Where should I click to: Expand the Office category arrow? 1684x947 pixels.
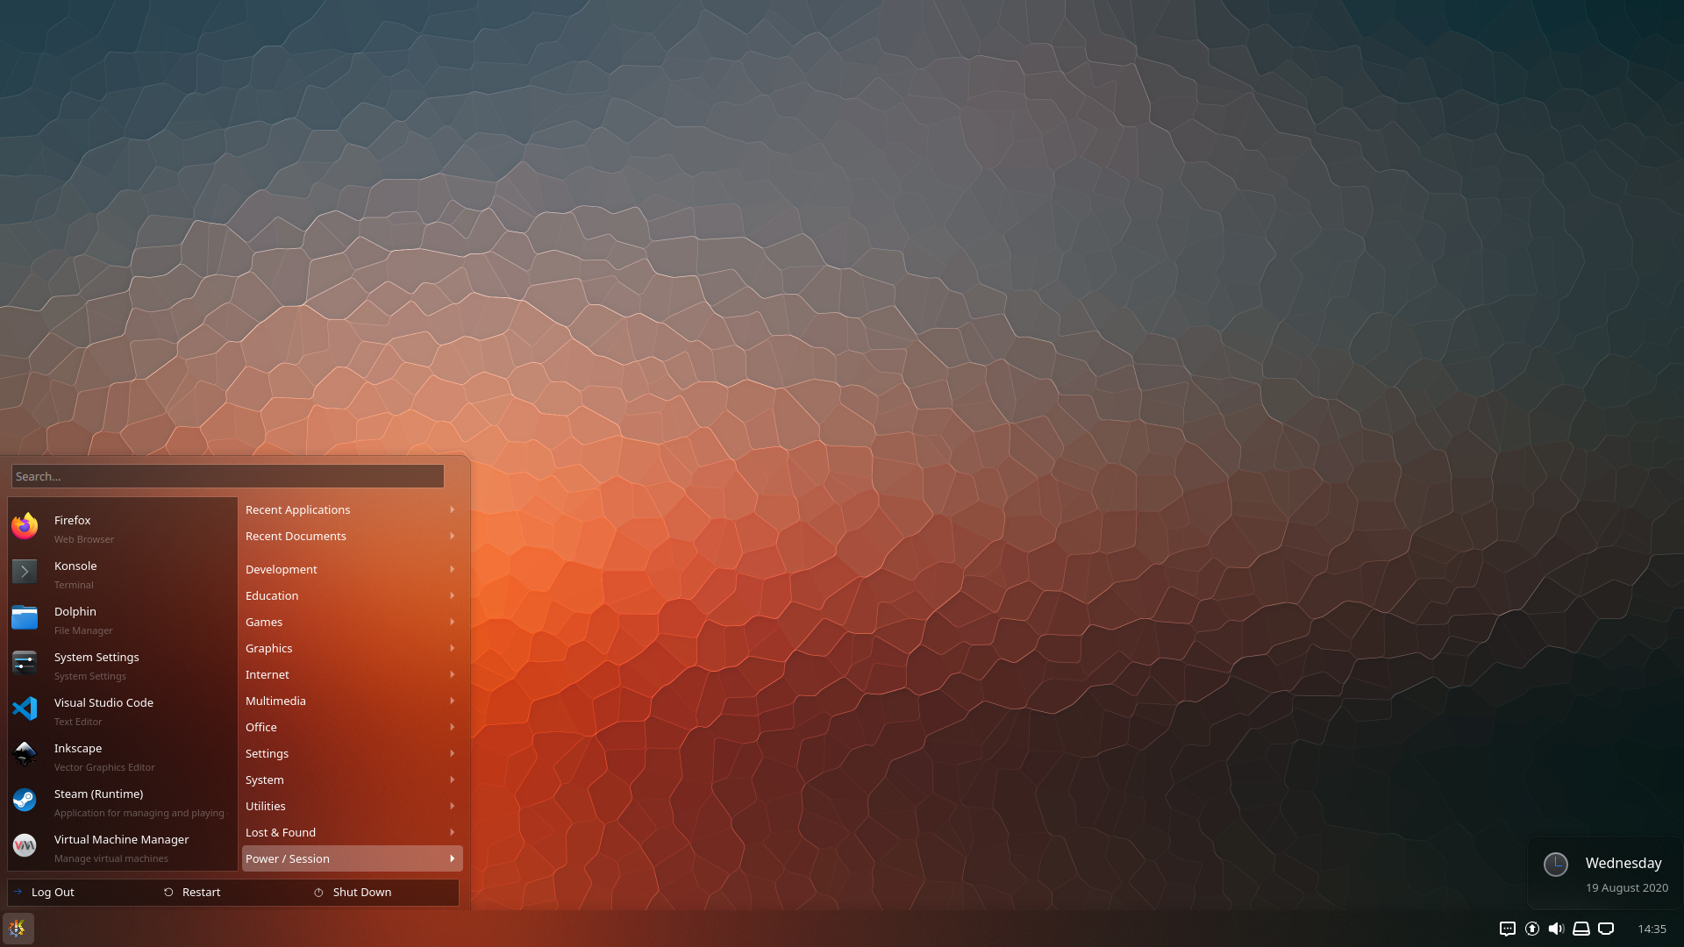(453, 727)
